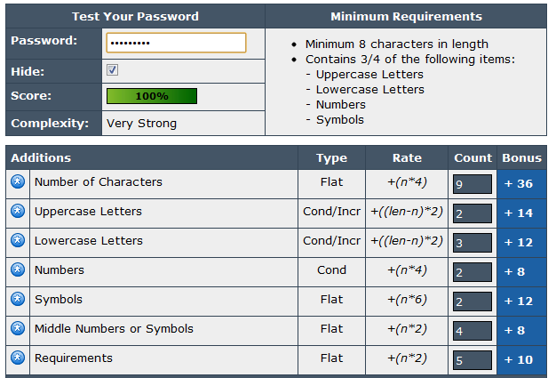Click the +36 bonus cell
Screen dimensions: 548x378
coord(522,184)
